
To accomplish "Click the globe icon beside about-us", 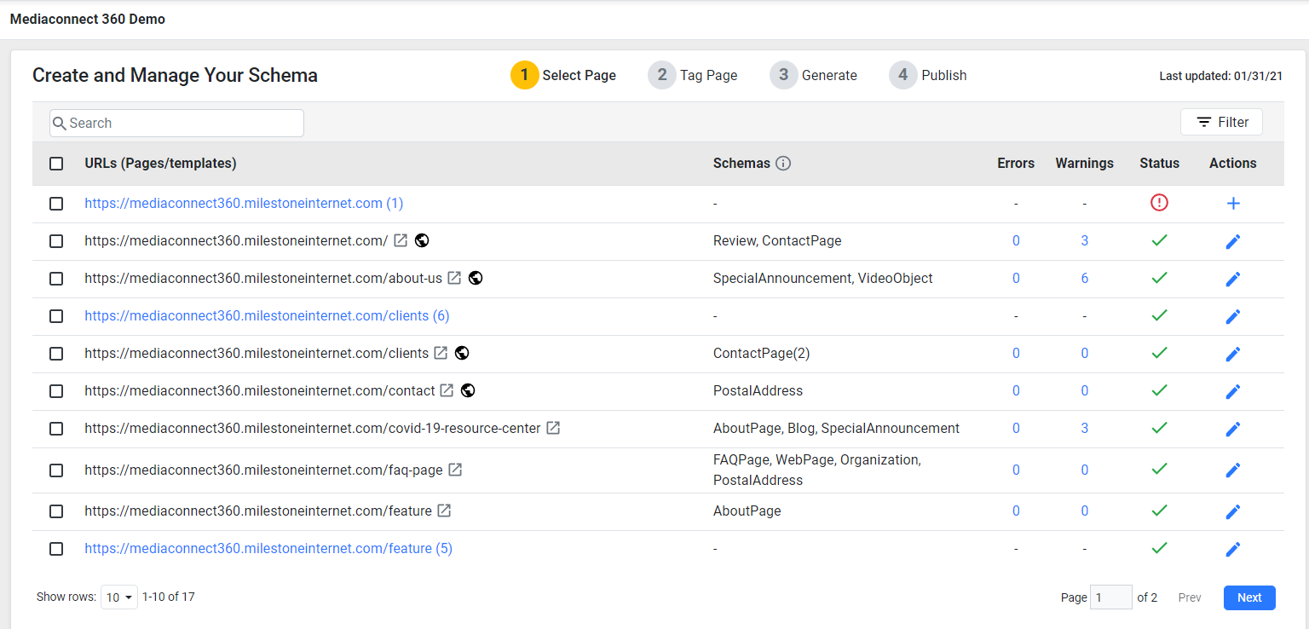I will (476, 278).
